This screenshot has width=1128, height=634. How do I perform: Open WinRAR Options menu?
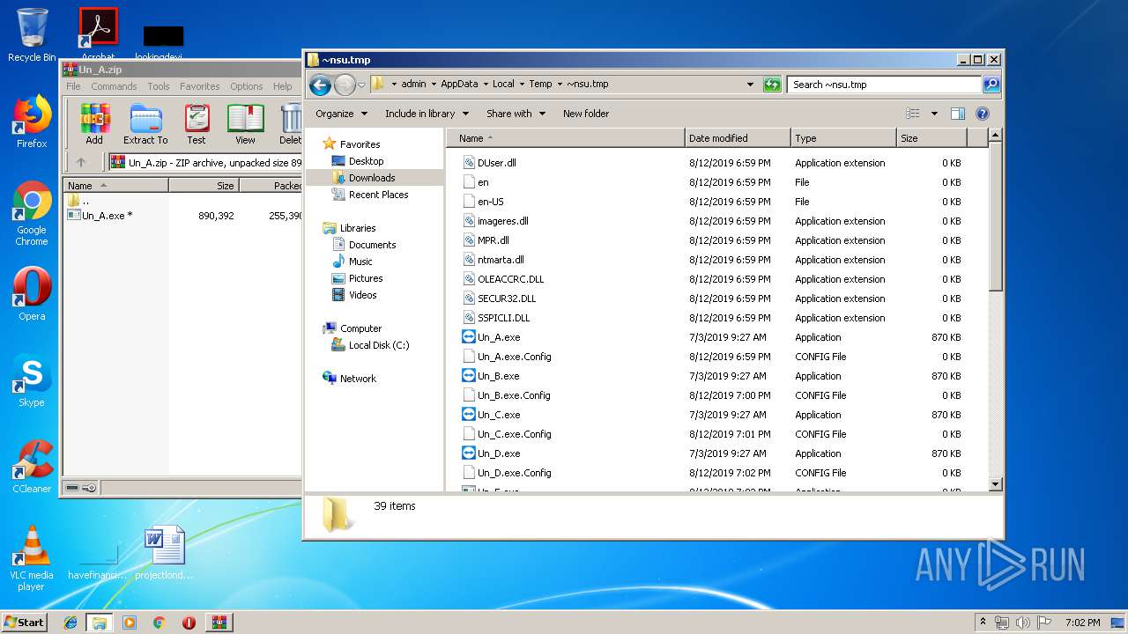247,86
